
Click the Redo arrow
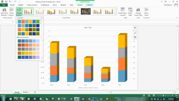point(15,2)
